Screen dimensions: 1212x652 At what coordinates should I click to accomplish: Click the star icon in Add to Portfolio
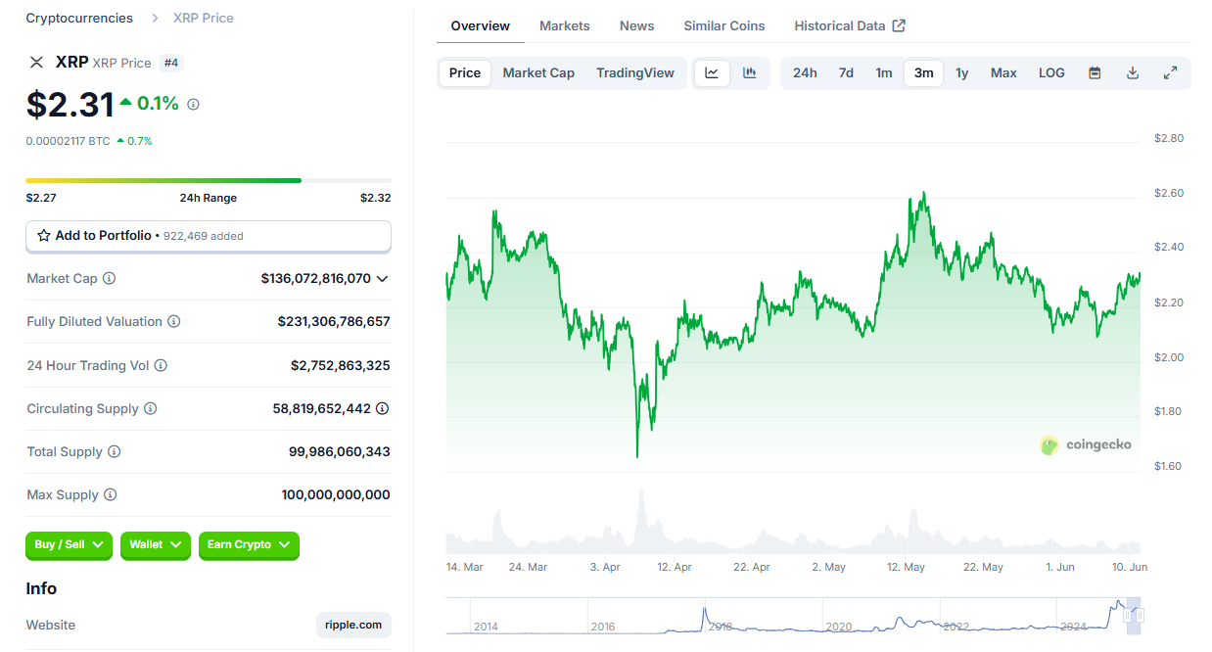[44, 236]
